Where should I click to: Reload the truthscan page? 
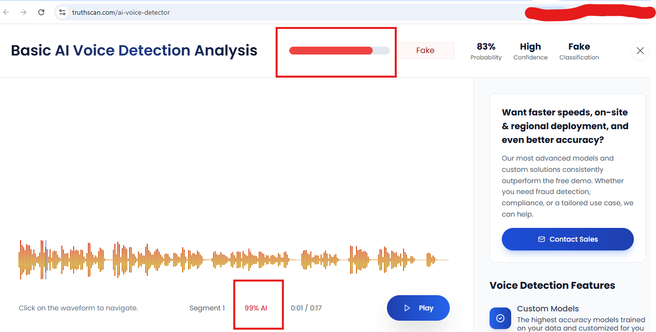41,12
